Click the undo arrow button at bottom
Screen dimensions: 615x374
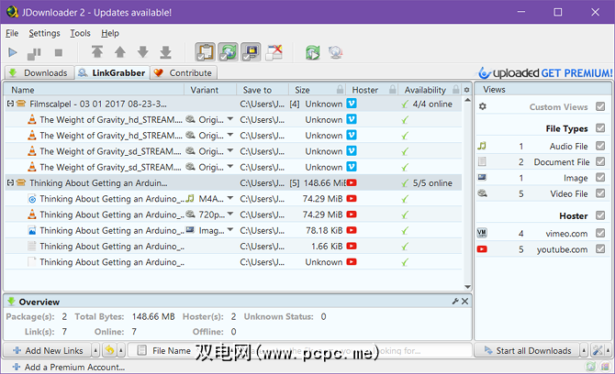click(x=109, y=350)
